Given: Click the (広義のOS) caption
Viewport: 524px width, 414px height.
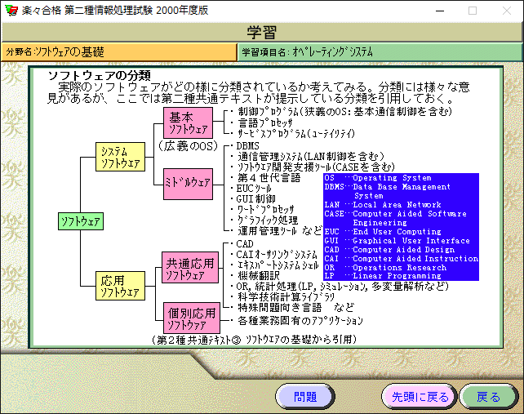Looking at the screenshot, I should coord(188,146).
